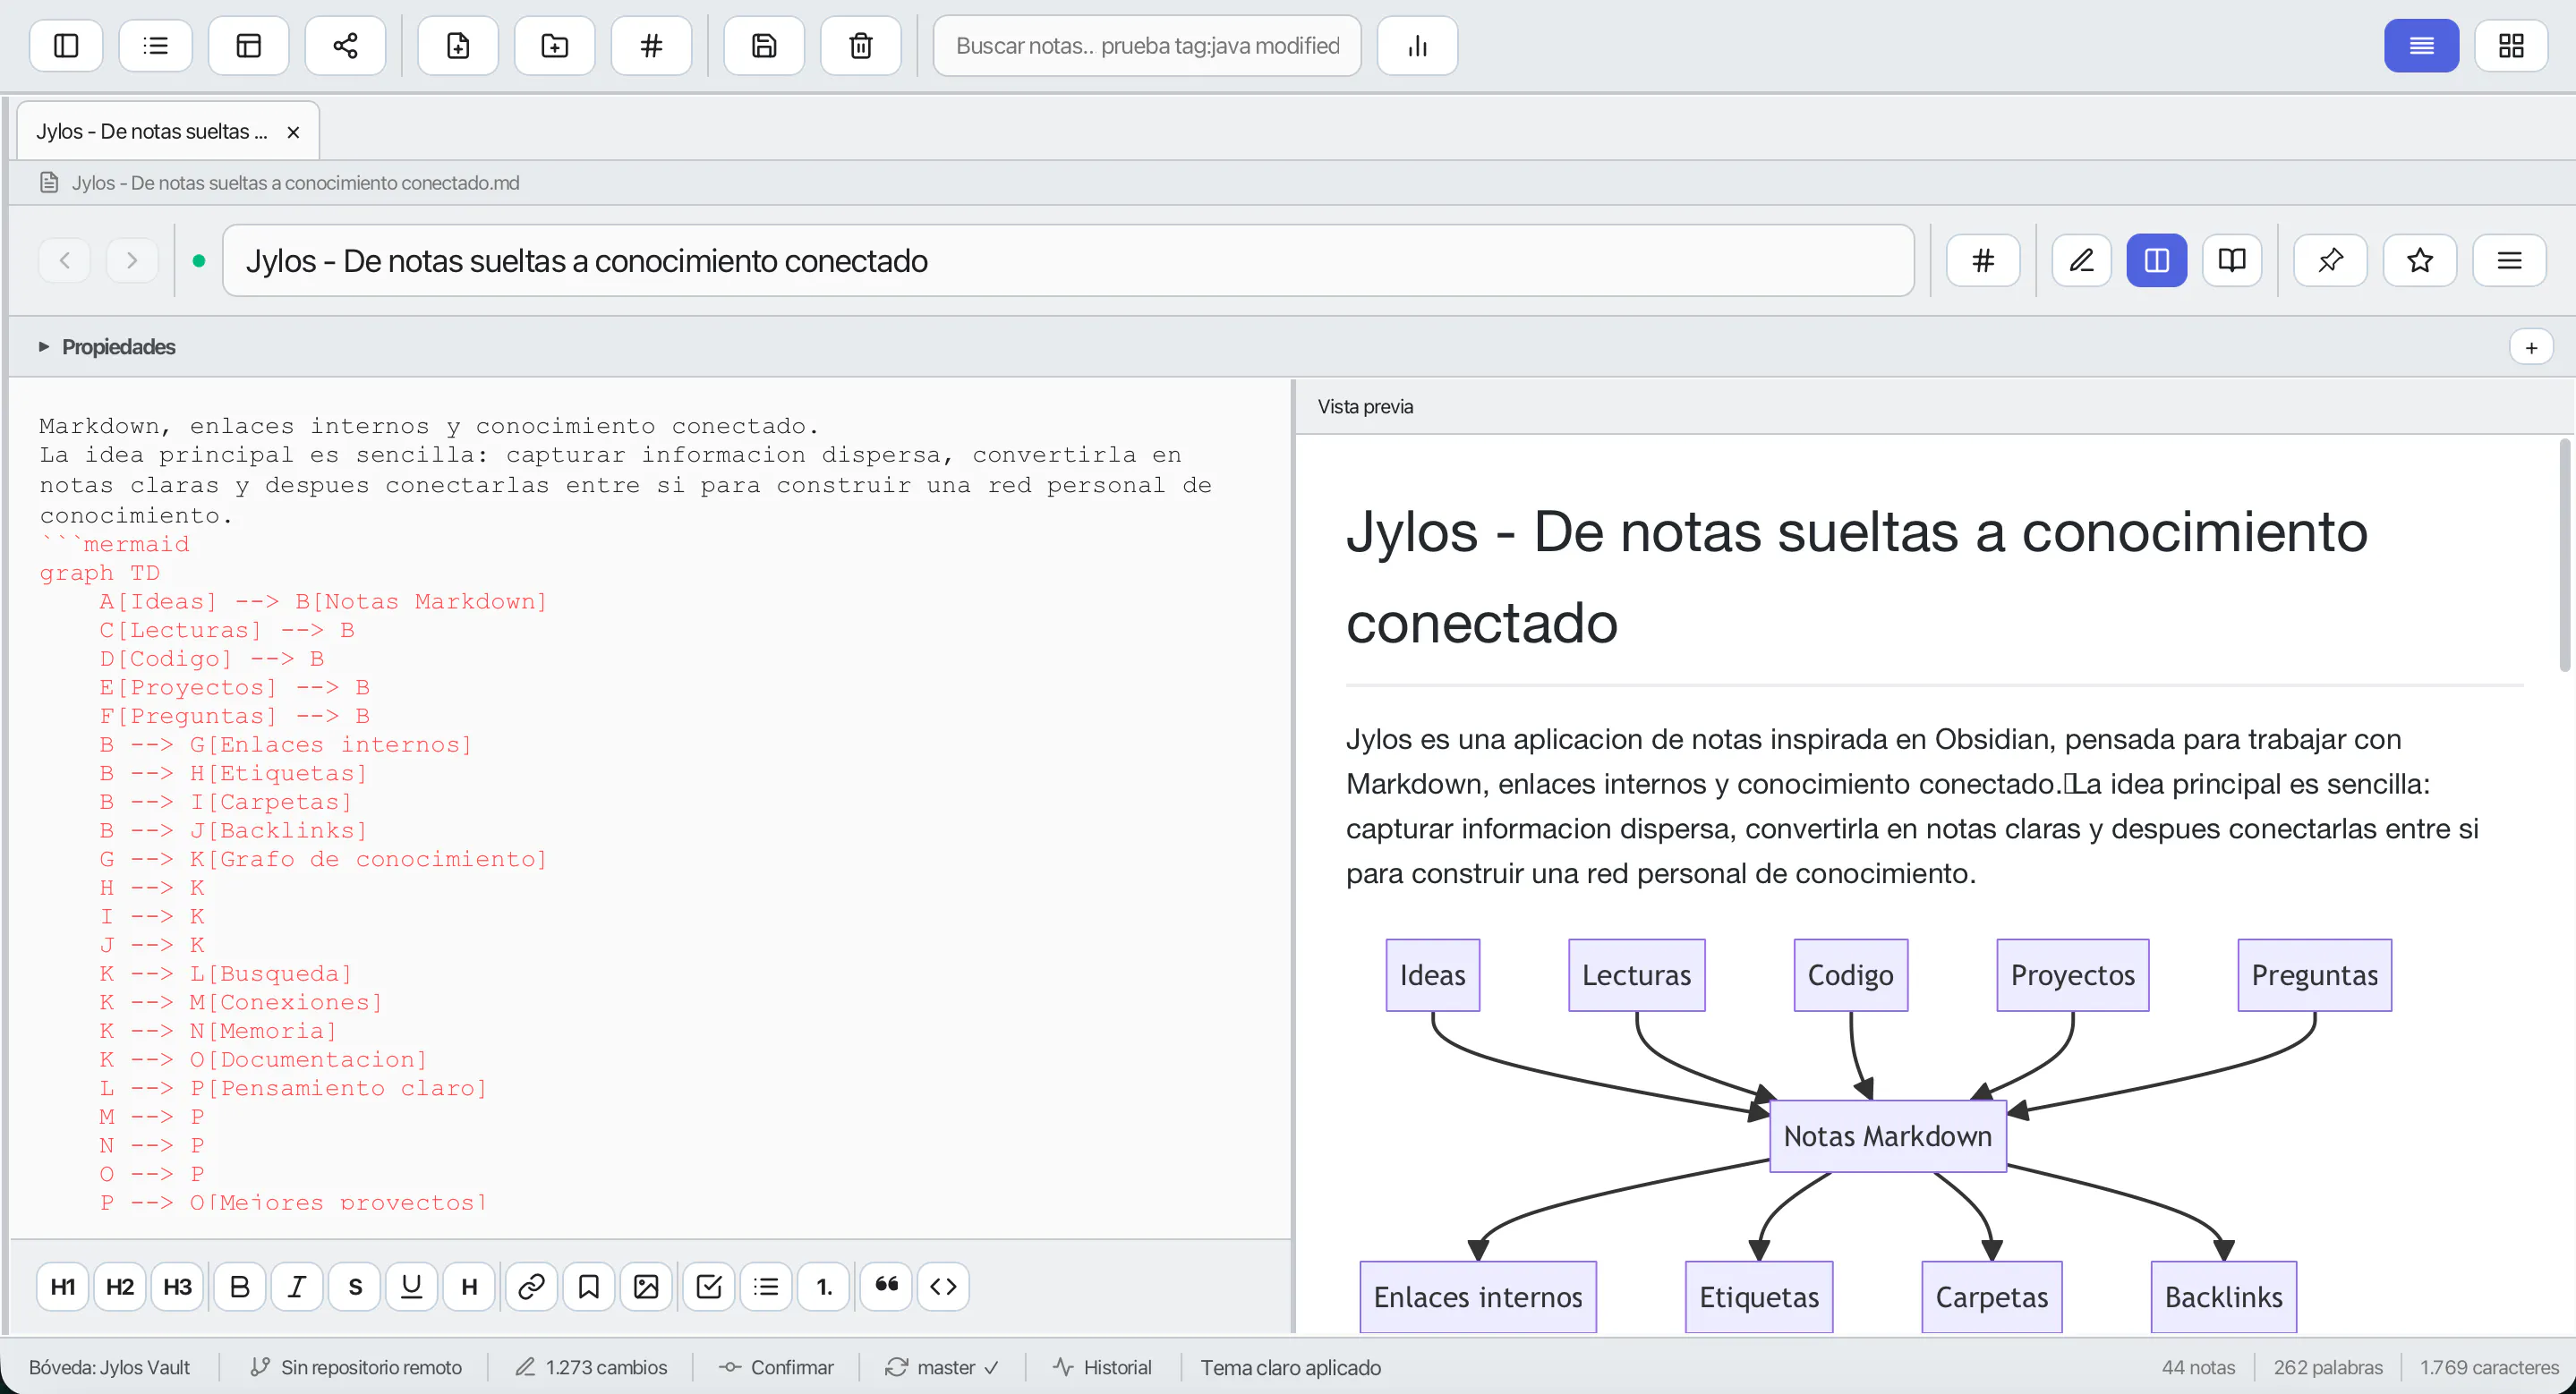Insert a task checkbox item
This screenshot has width=2576, height=1394.
point(709,1286)
